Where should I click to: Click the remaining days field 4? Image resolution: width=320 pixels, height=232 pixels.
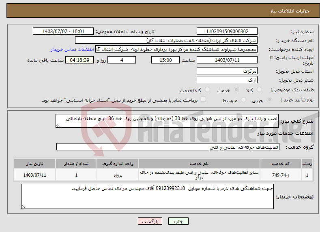click(x=122, y=60)
